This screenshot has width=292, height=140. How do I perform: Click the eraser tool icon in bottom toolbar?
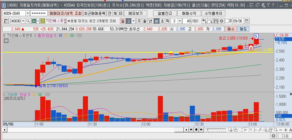(266, 130)
